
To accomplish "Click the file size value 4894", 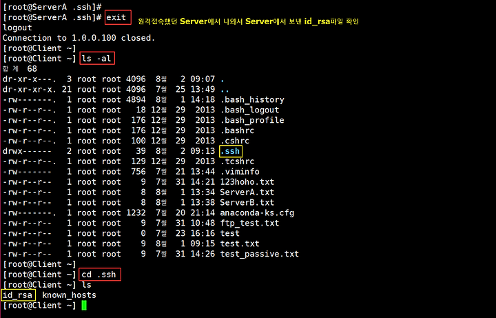I will [x=136, y=100].
